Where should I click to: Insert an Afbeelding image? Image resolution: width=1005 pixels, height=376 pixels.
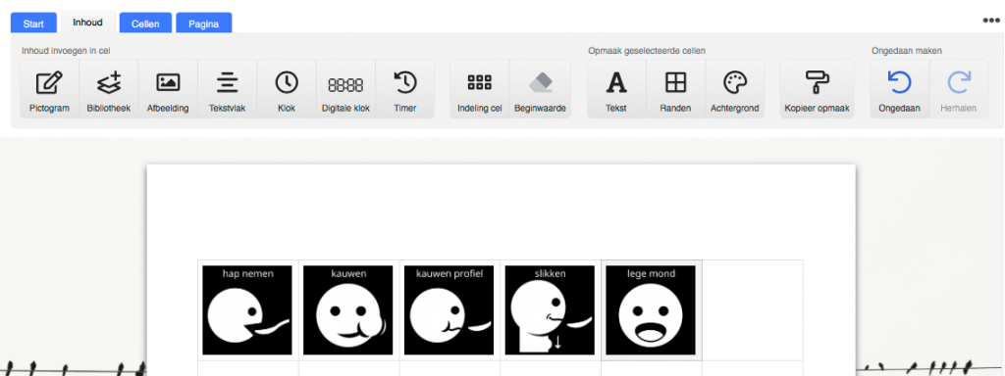coord(168,89)
